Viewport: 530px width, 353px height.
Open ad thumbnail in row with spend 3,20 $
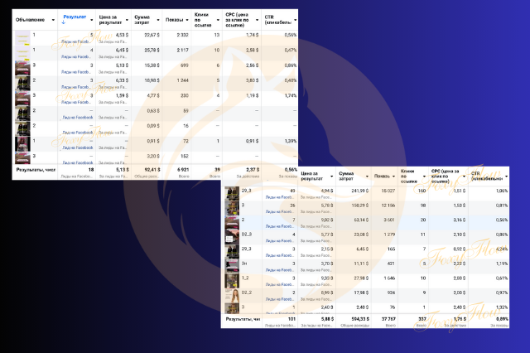tap(22, 158)
